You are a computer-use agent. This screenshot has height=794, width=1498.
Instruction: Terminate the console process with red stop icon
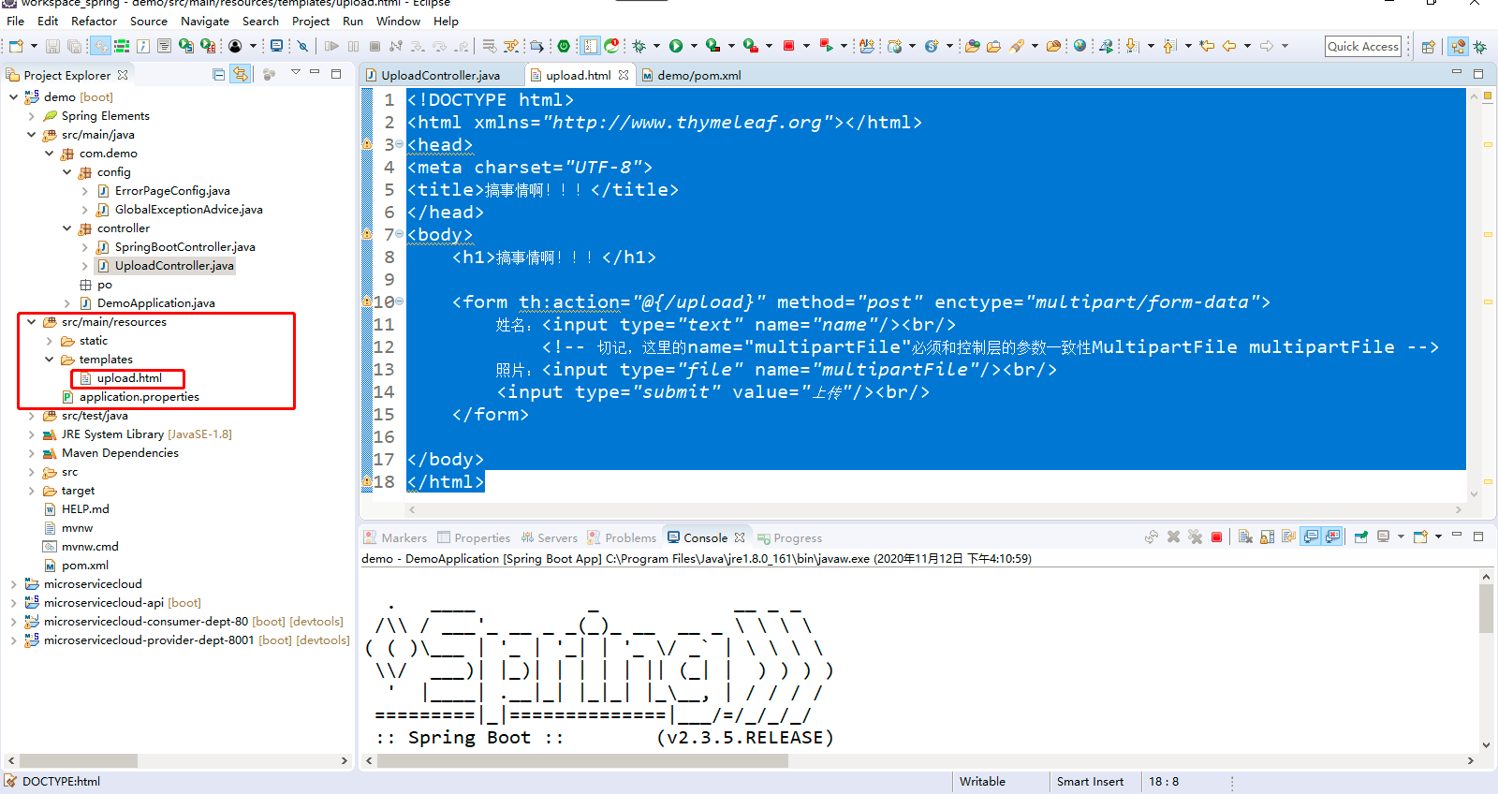[1216, 537]
